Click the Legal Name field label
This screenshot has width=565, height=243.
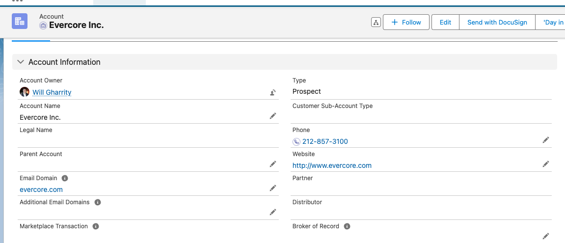36,130
